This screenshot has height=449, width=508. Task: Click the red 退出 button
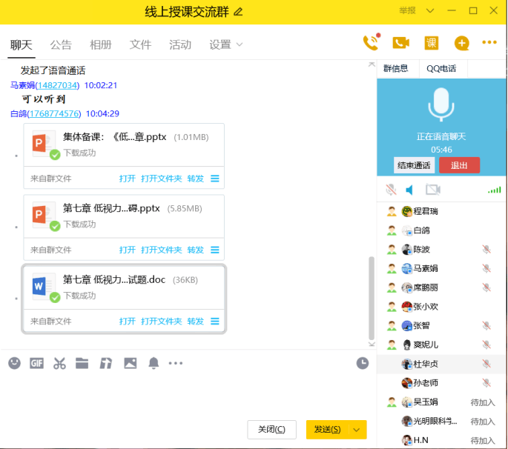click(x=459, y=165)
